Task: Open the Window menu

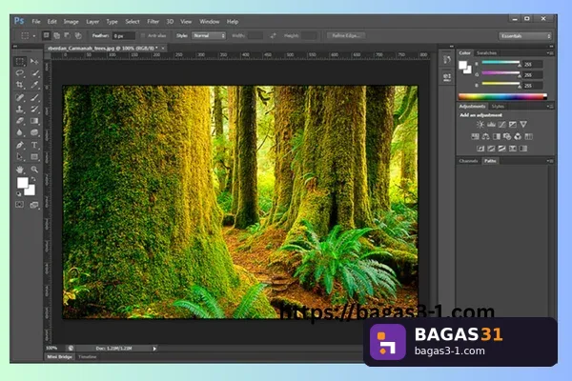Action: [210, 22]
